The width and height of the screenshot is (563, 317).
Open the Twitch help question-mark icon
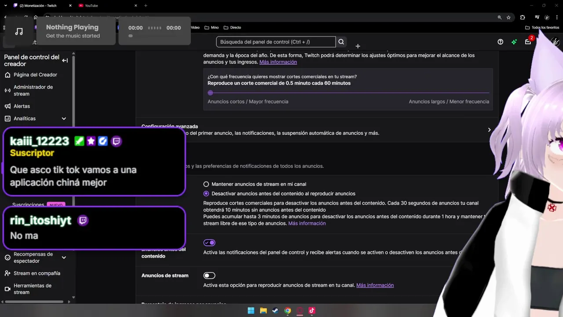point(500,42)
